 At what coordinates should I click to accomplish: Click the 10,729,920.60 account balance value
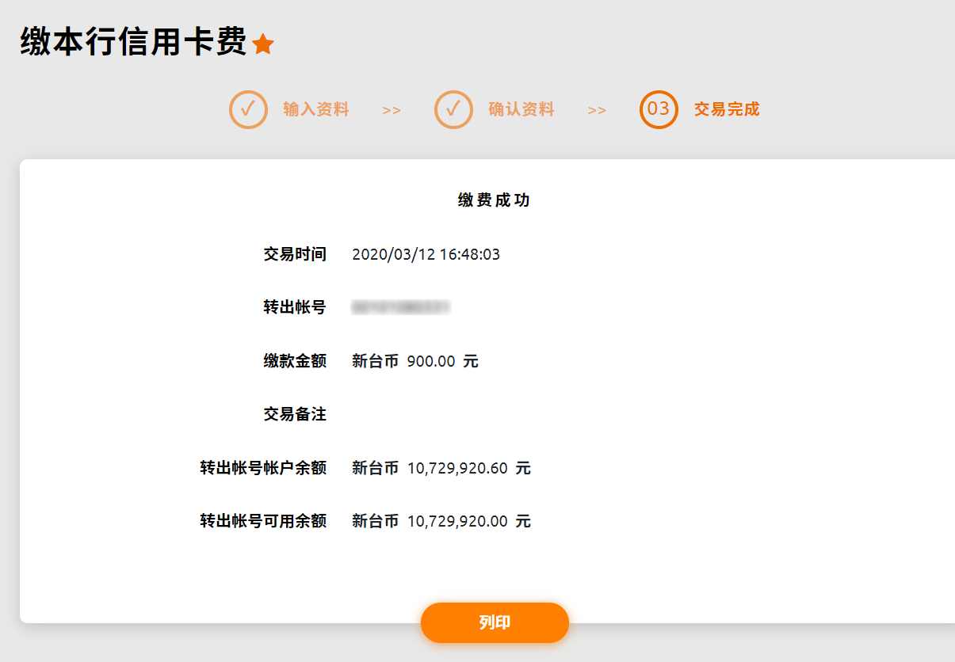(x=457, y=468)
